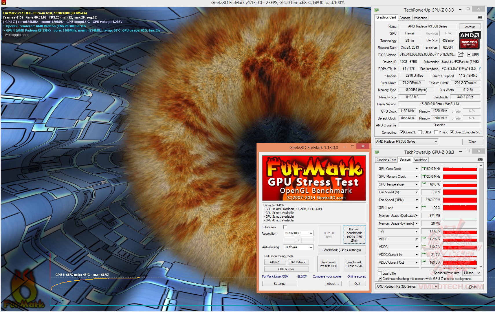495x312 pixels.
Task: Toggle the UEFI checkbox
Action: (x=469, y=55)
